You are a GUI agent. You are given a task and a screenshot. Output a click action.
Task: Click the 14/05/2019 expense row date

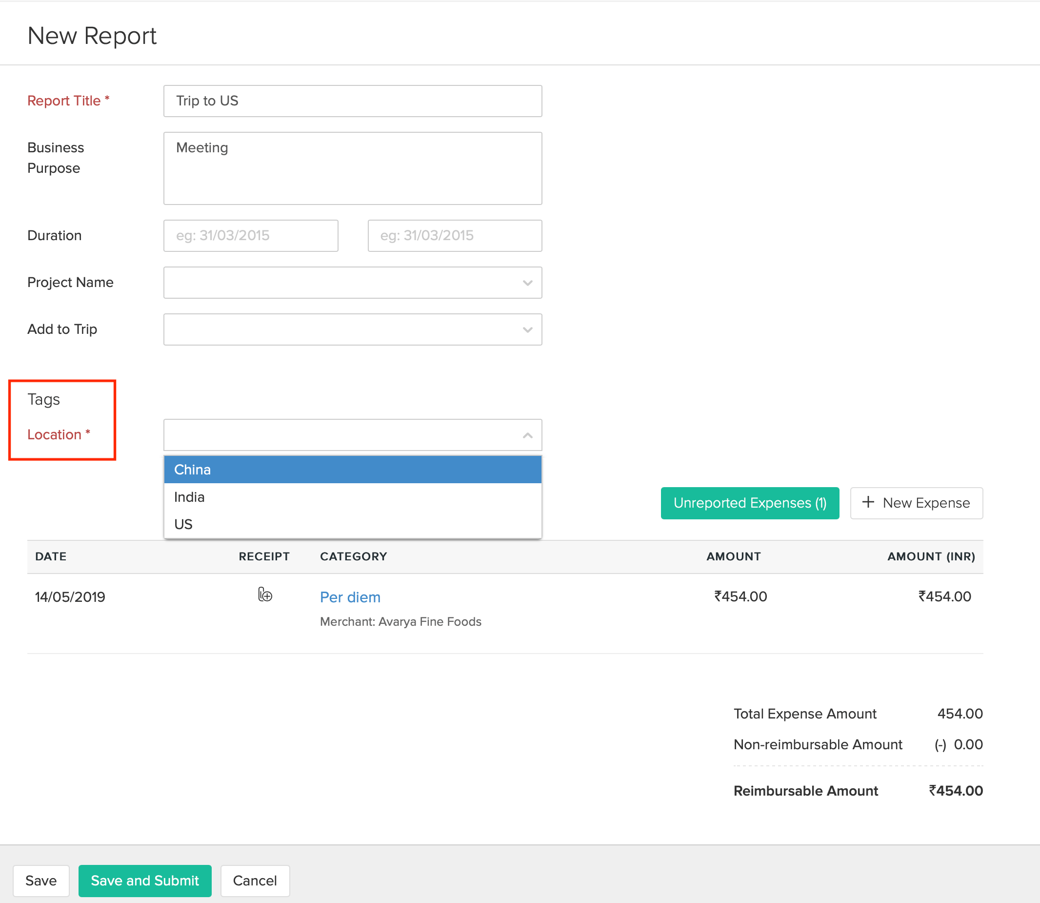(70, 597)
